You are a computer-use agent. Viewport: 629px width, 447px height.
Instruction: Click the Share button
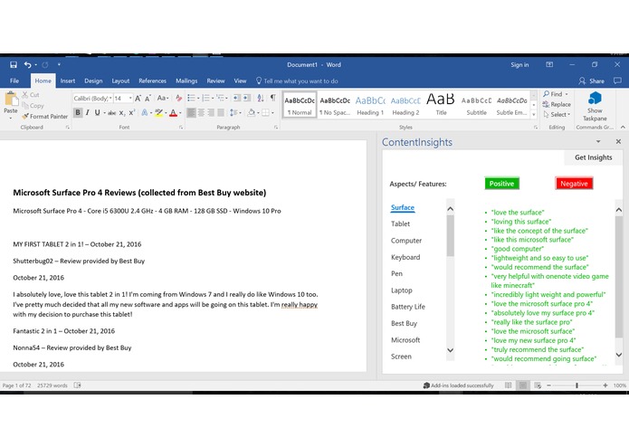[x=591, y=81]
